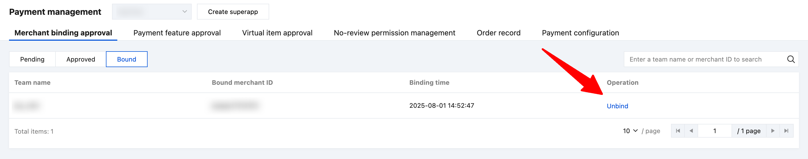Open Merchant binding approval tab
Screen dimensions: 808x159
pyautogui.click(x=63, y=33)
